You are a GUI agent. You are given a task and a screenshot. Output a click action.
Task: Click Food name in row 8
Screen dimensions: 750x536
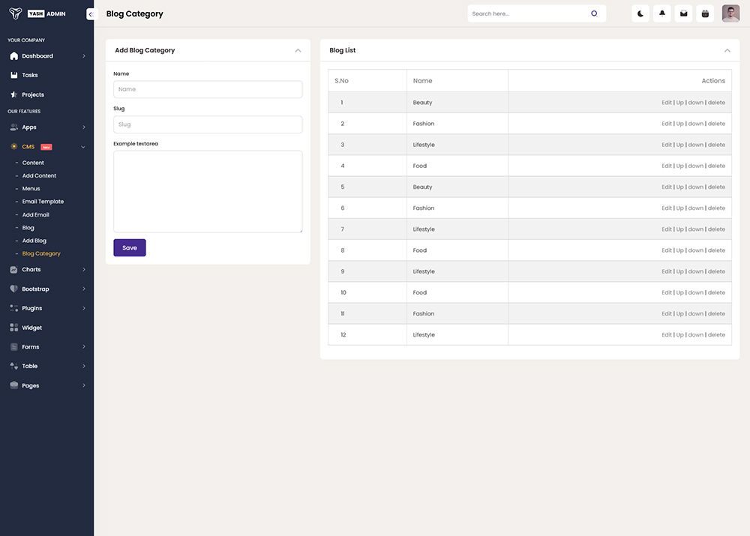click(419, 250)
